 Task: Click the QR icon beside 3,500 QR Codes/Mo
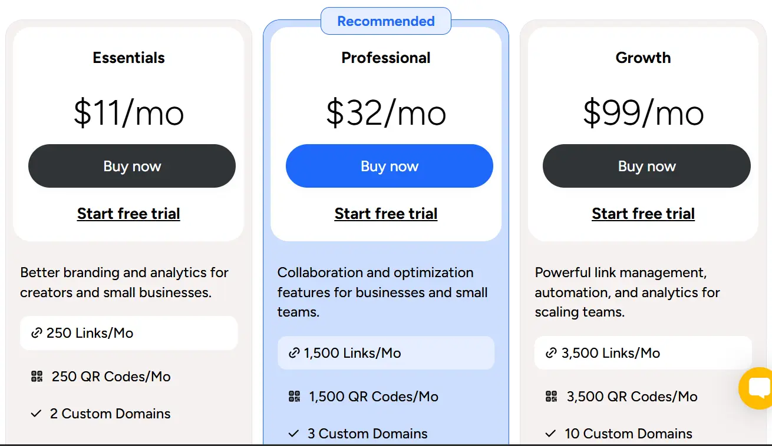(x=551, y=397)
